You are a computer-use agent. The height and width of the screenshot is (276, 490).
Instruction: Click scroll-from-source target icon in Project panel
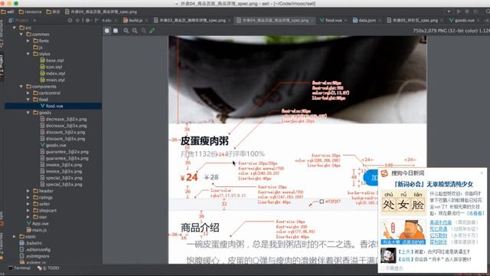click(x=70, y=21)
